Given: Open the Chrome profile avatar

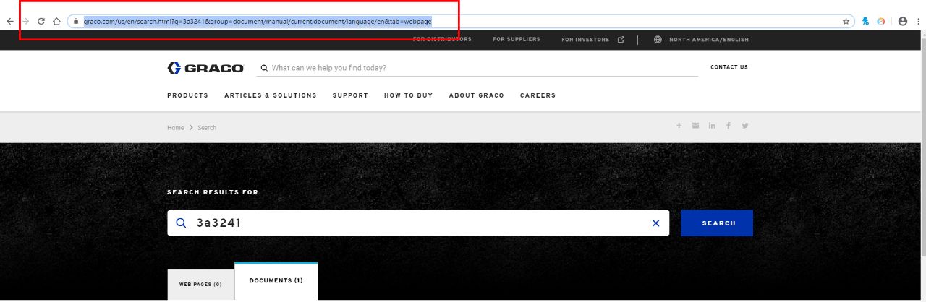Looking at the screenshot, I should 903,22.
